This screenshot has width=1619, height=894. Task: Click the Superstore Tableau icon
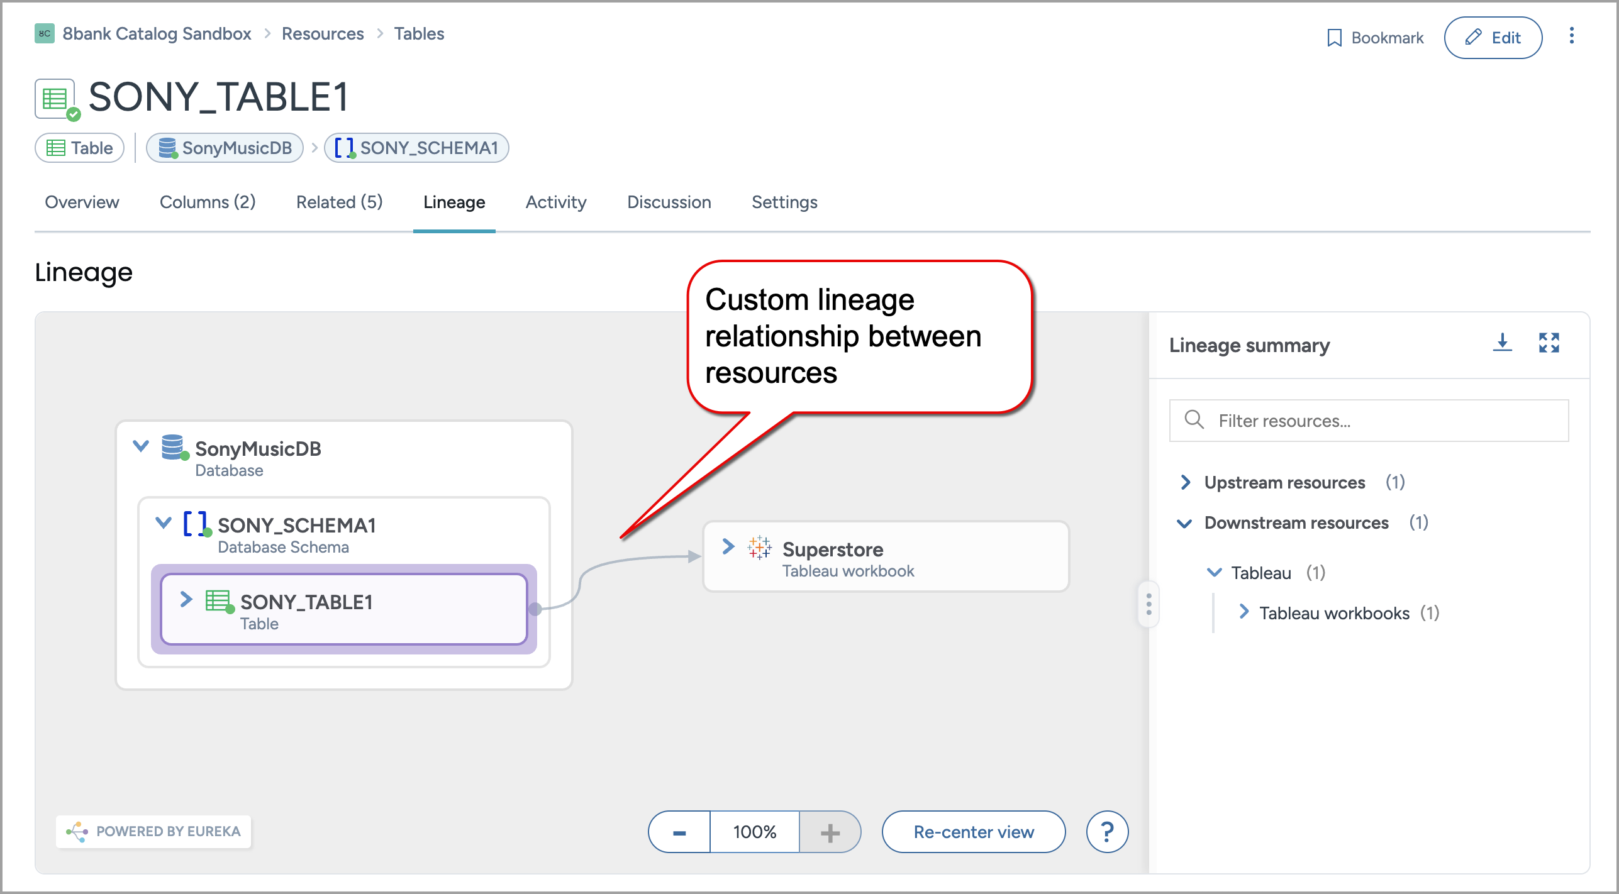pos(759,548)
